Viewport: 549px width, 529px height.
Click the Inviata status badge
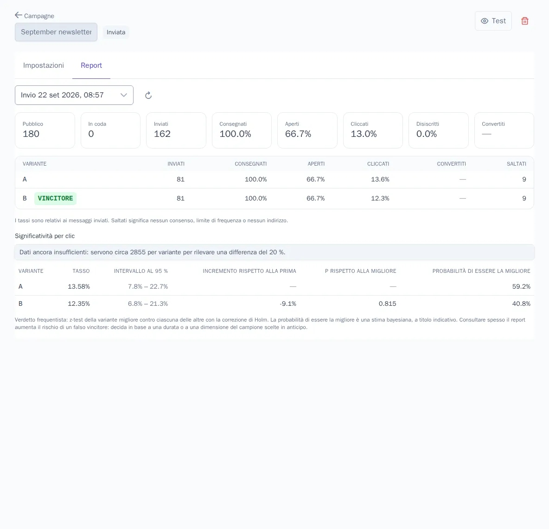[116, 32]
